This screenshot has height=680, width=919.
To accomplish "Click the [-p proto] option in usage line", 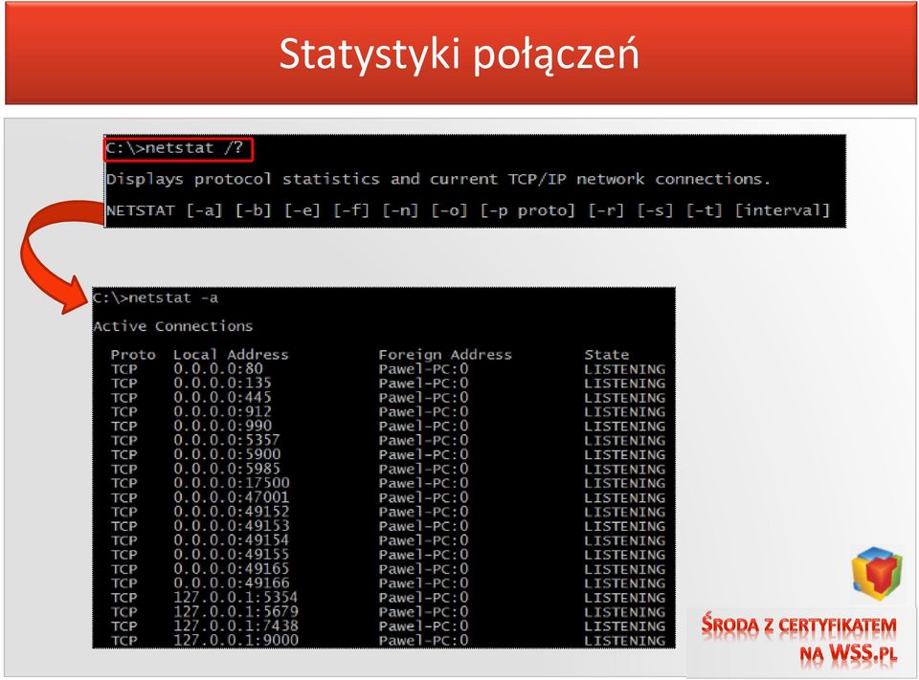I will [528, 210].
